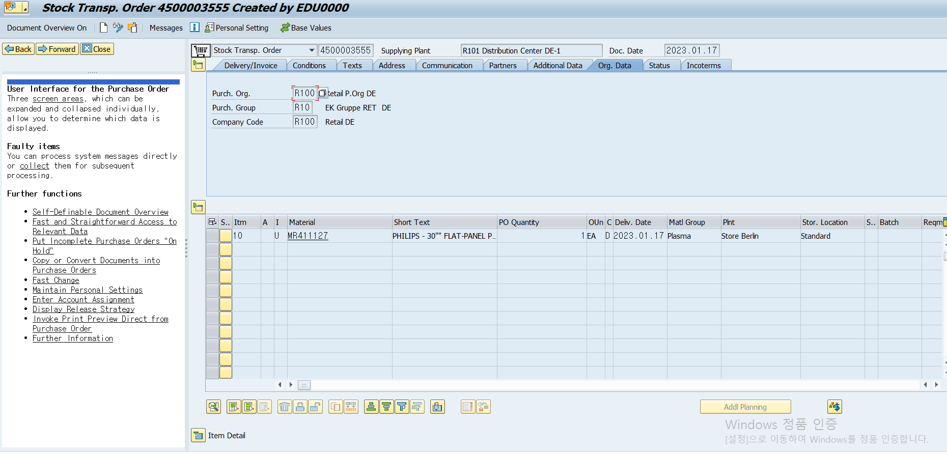Switch to the Communication tab
The height and width of the screenshot is (454, 947).
point(447,65)
